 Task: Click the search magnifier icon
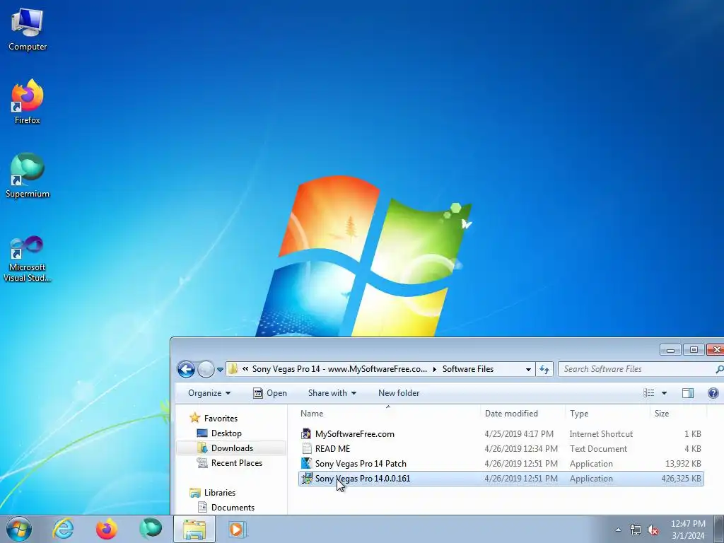pyautogui.click(x=719, y=369)
